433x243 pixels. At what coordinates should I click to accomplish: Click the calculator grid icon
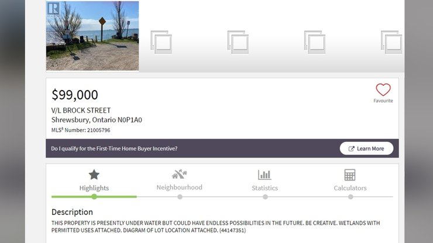point(350,175)
